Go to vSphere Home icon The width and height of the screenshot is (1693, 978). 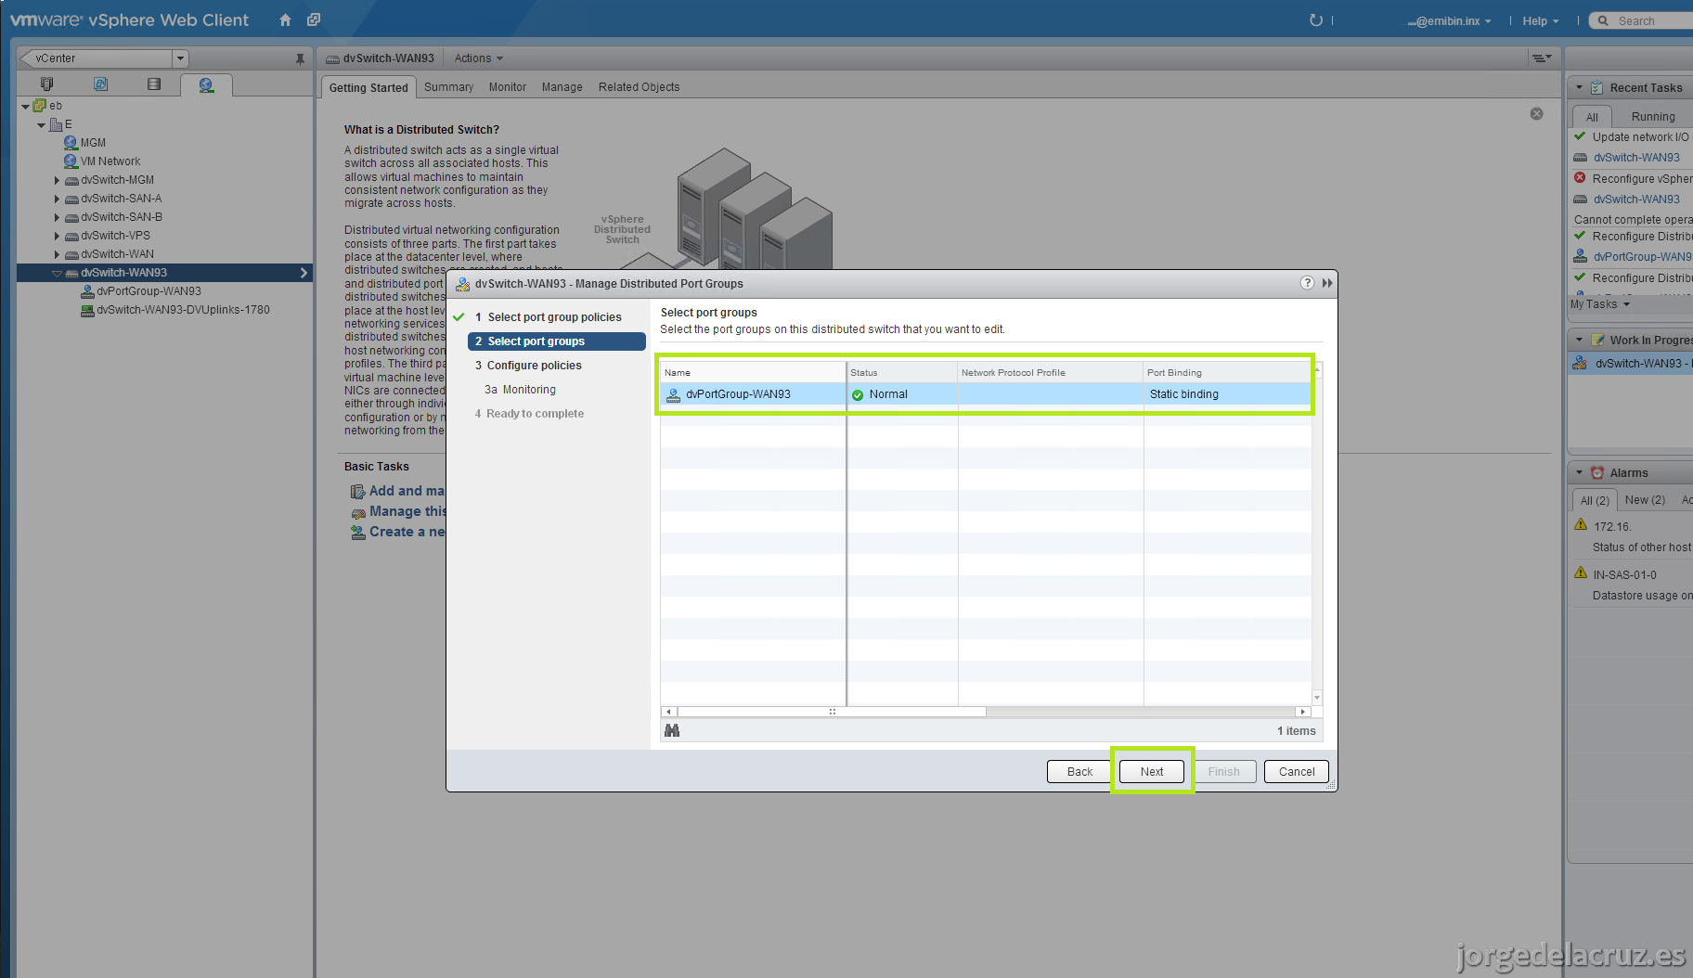point(285,19)
